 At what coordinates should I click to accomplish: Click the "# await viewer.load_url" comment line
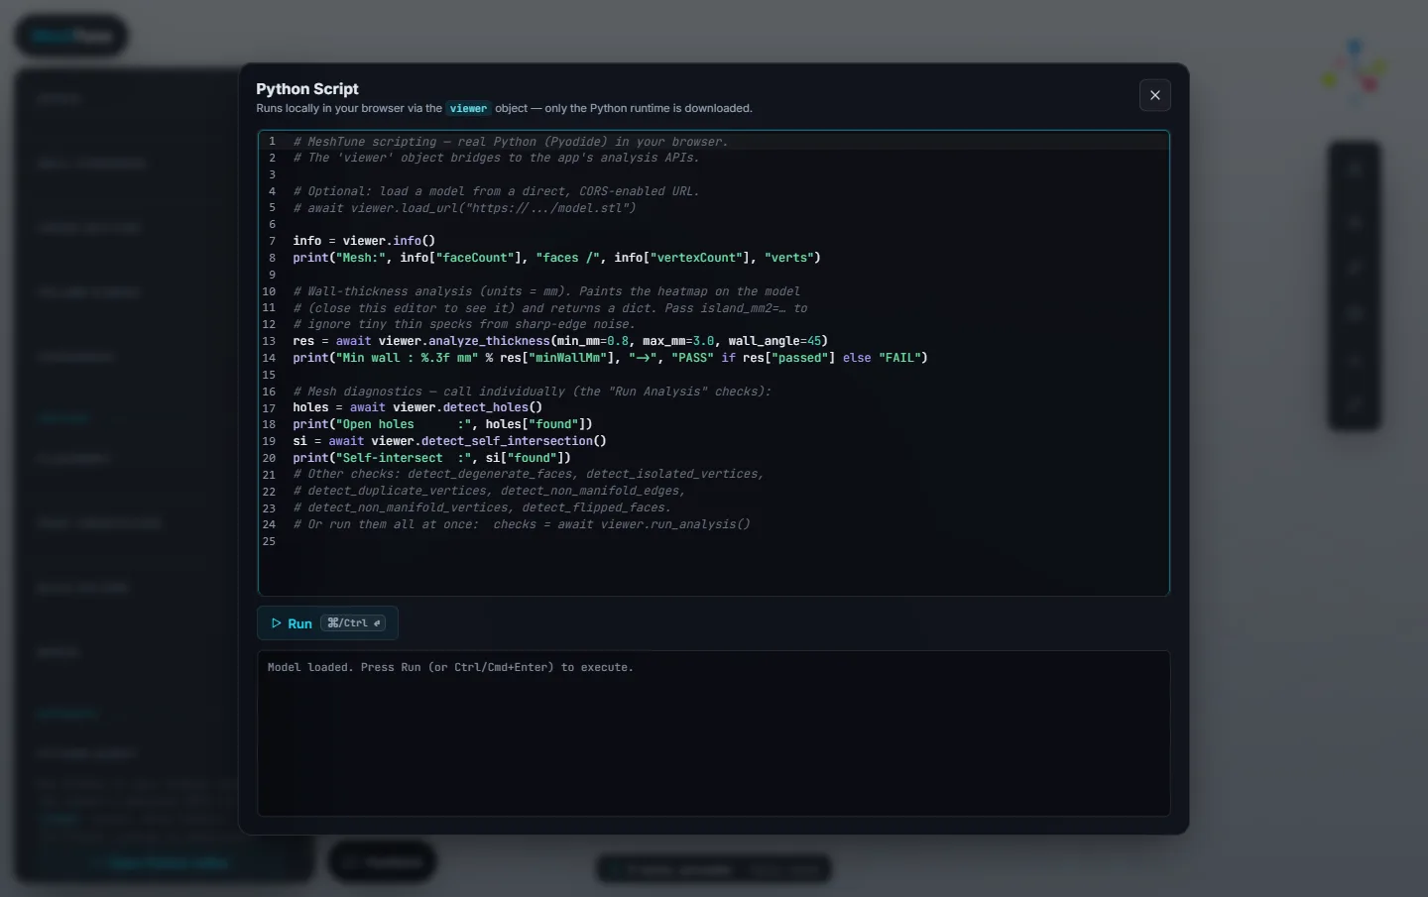coord(464,208)
